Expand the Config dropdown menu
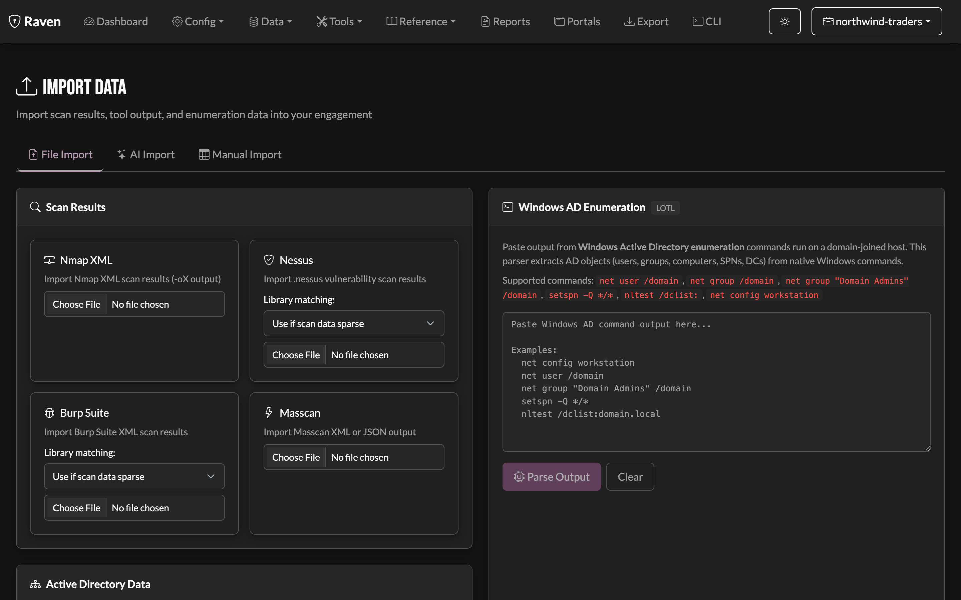This screenshot has width=961, height=600. (198, 21)
